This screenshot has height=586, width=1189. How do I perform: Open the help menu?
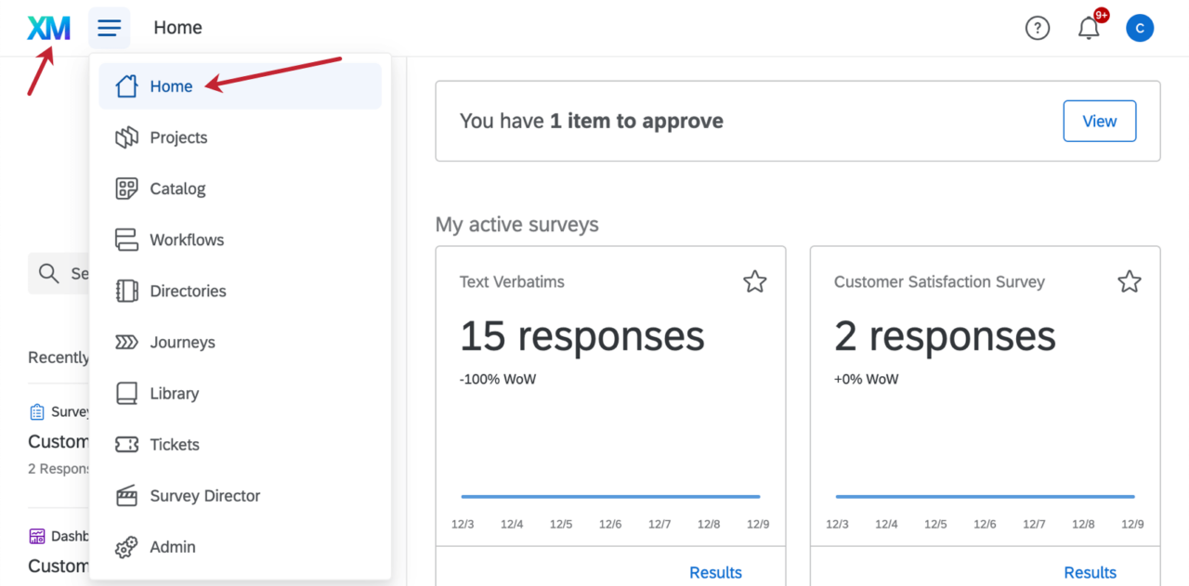[1038, 28]
